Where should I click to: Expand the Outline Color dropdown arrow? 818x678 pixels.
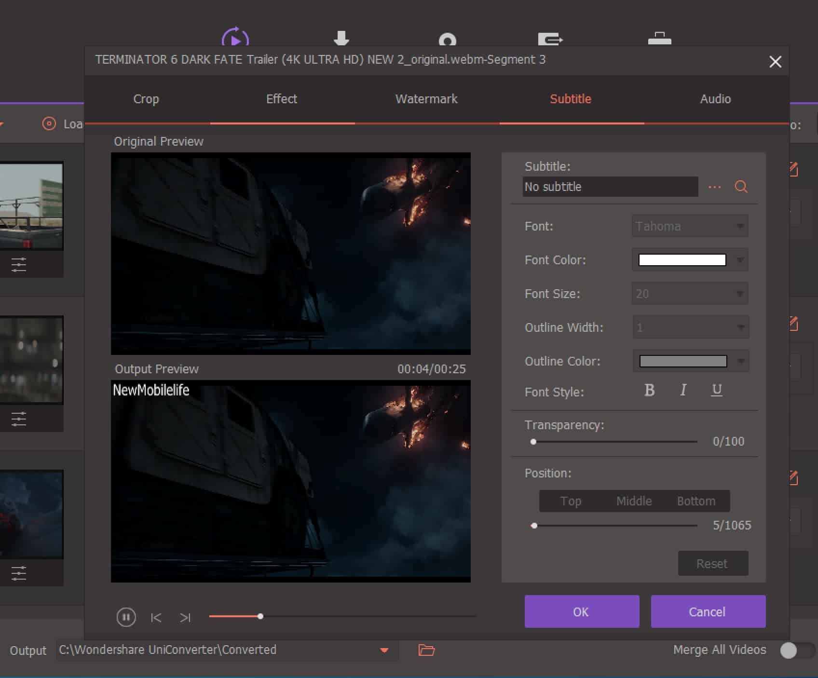click(741, 361)
